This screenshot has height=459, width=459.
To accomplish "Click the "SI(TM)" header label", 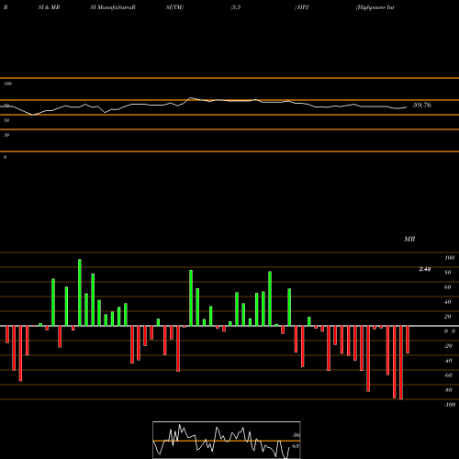I will pyautogui.click(x=174, y=7).
